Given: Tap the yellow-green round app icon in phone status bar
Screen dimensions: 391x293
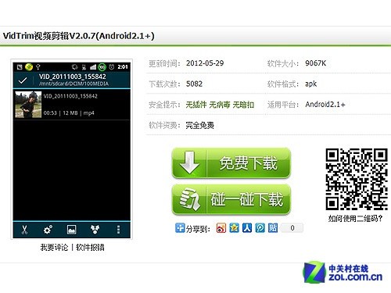Looking at the screenshot, I should click(x=29, y=67).
